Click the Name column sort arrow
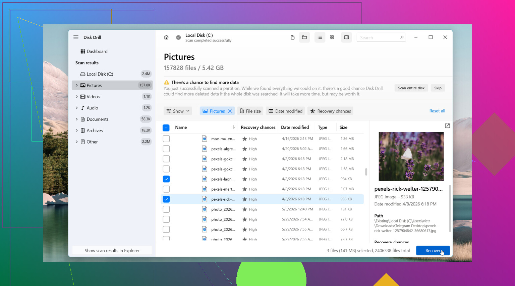Screen dimensions: 515x286 tap(234, 127)
